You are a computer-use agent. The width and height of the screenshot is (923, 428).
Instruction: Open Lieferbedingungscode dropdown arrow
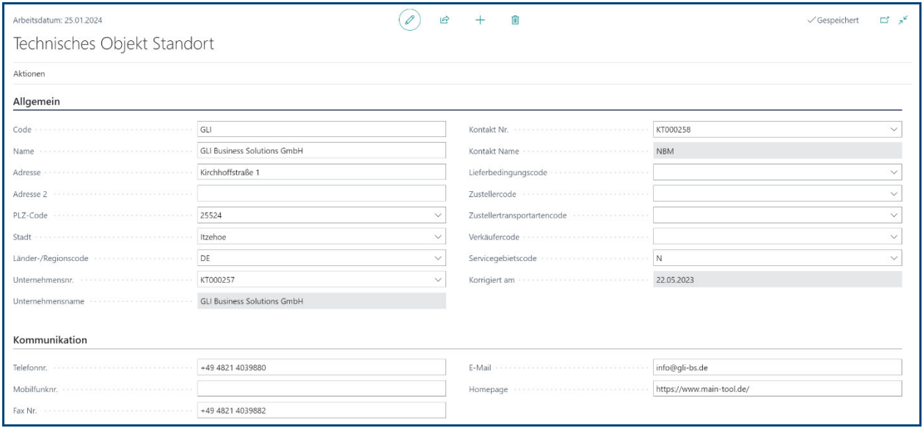coord(894,173)
